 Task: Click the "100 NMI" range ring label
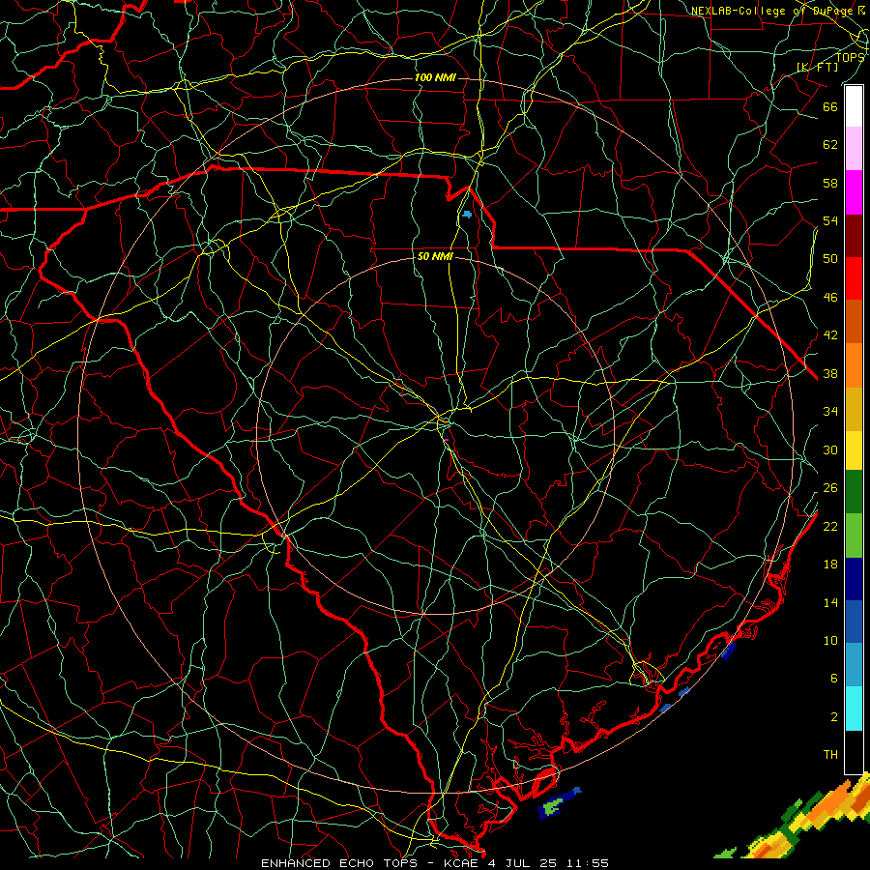click(x=435, y=77)
